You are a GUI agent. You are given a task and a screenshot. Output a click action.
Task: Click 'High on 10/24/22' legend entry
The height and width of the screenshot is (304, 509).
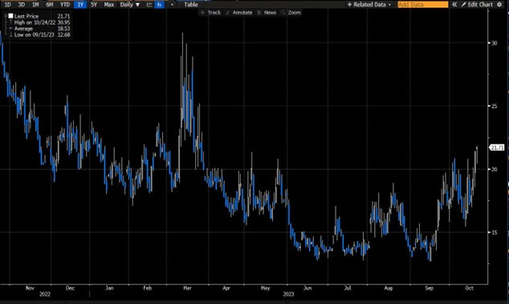tap(35, 22)
